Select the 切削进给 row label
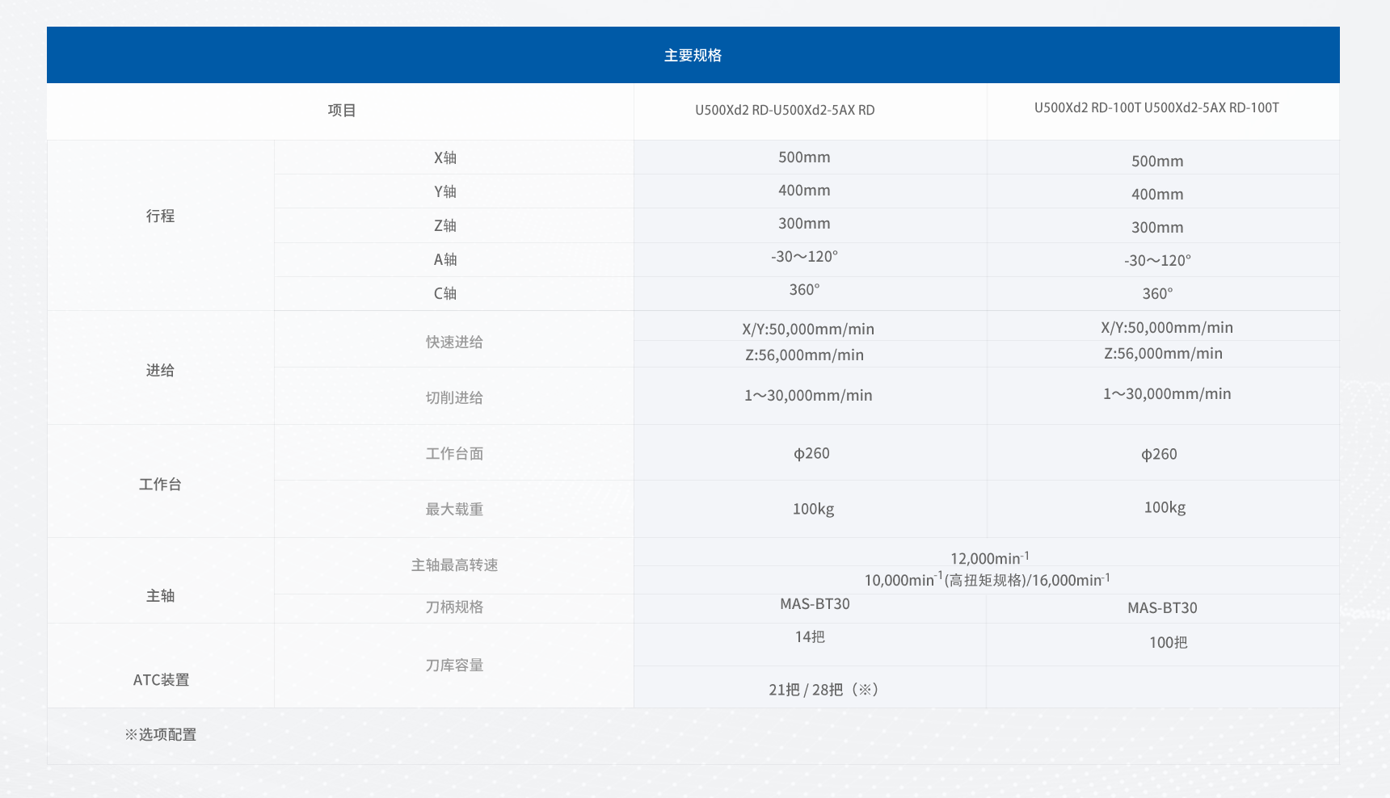This screenshot has height=798, width=1390. (454, 398)
